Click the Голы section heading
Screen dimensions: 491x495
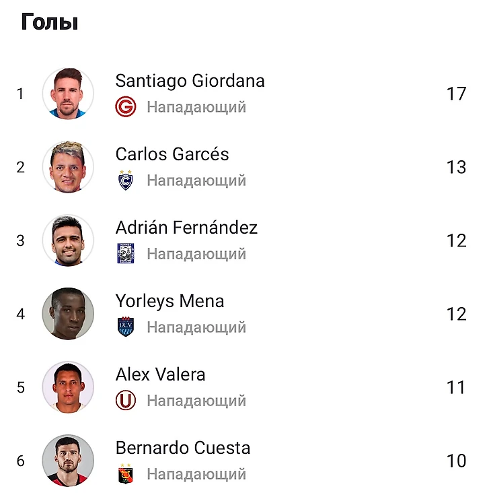click(x=50, y=22)
